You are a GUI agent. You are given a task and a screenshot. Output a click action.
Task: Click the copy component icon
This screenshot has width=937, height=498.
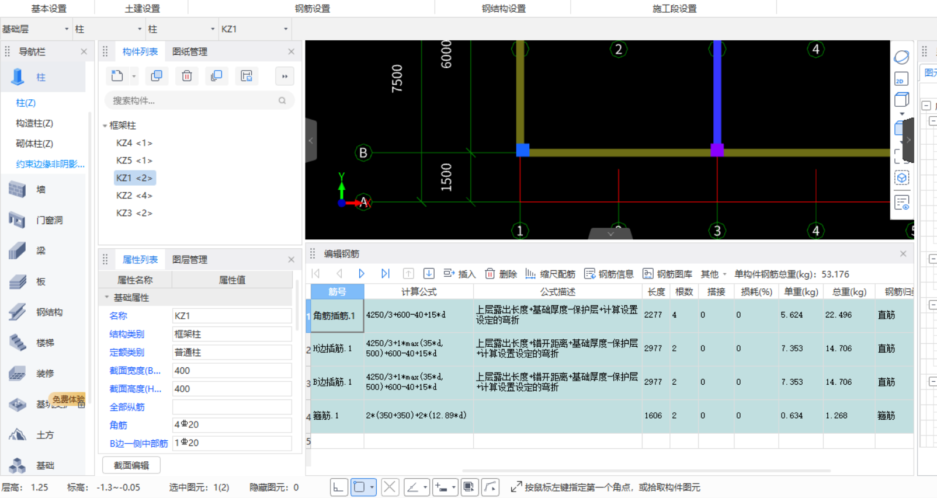coord(157,76)
